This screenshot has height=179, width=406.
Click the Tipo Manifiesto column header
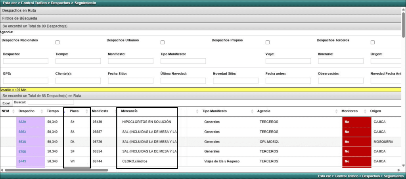tap(214, 111)
